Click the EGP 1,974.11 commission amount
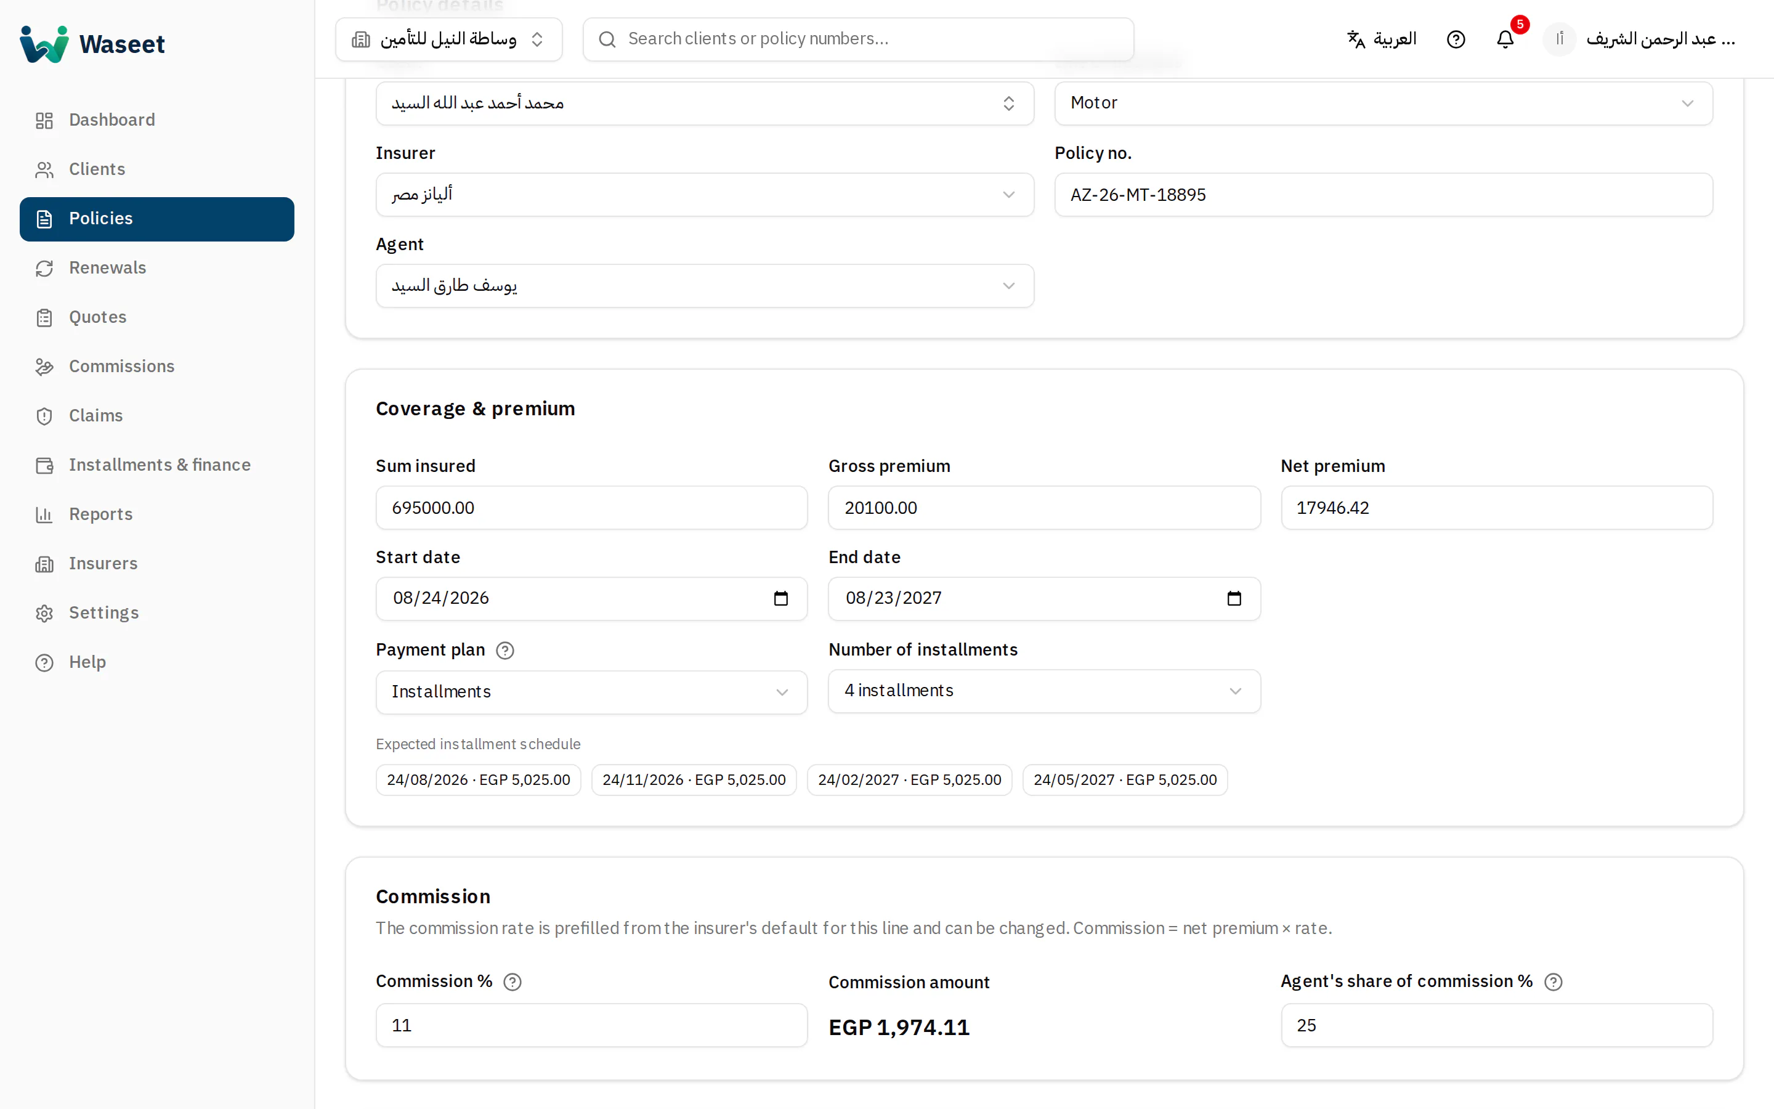 pyautogui.click(x=899, y=1028)
